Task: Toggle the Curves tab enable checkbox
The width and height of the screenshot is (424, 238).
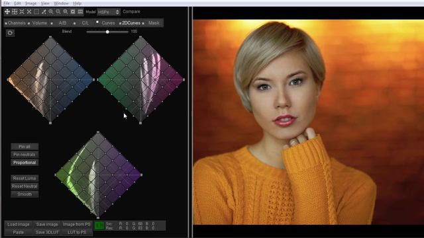Action: pos(97,22)
